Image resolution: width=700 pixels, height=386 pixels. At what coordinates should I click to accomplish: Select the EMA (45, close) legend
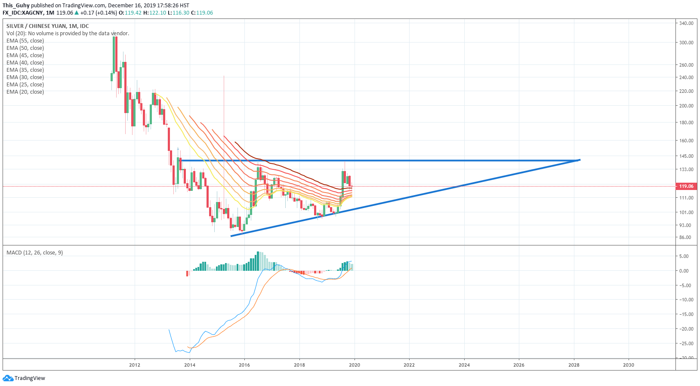click(25, 55)
